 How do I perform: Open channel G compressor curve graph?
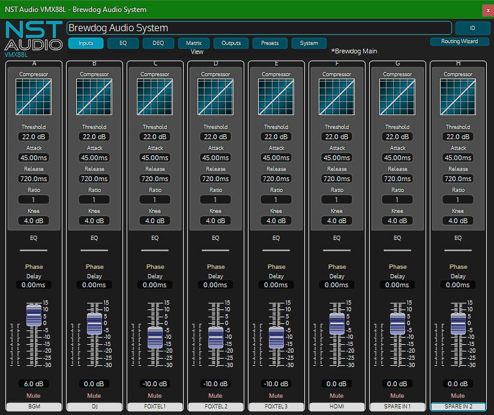pos(397,97)
